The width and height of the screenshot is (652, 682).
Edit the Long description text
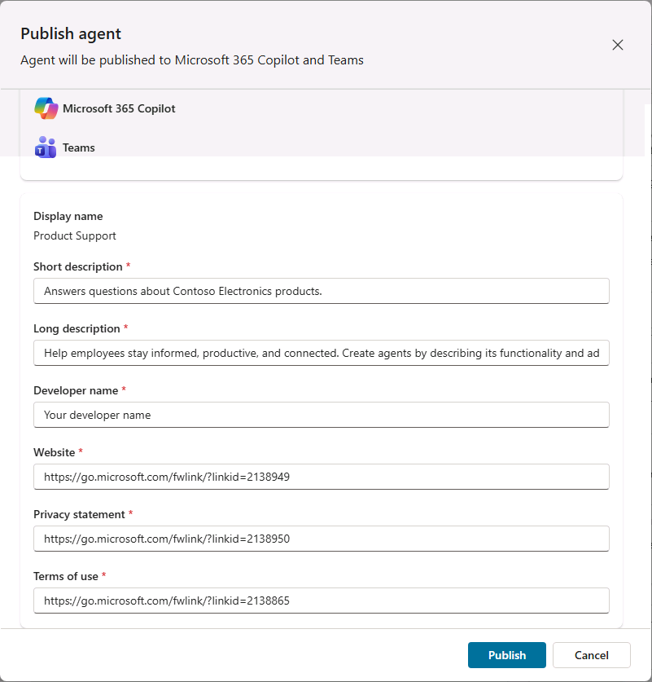tap(321, 353)
